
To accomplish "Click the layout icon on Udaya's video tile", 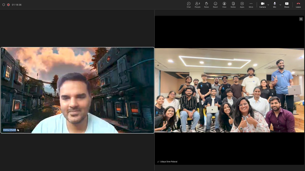I will pyautogui.click(x=301, y=19).
